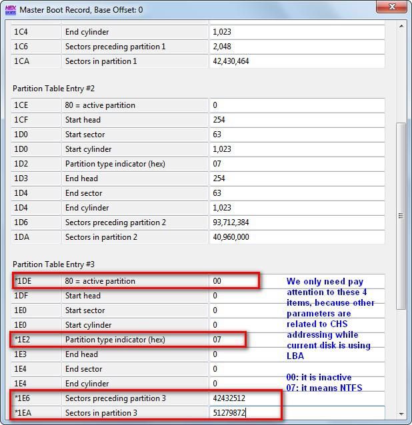
Task: Select Entry #2 active partition value field
Action: tap(297, 105)
